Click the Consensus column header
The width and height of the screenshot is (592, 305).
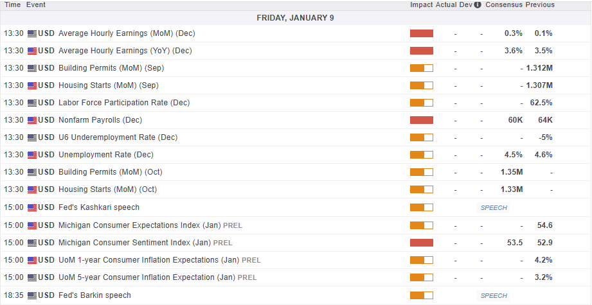(503, 4)
